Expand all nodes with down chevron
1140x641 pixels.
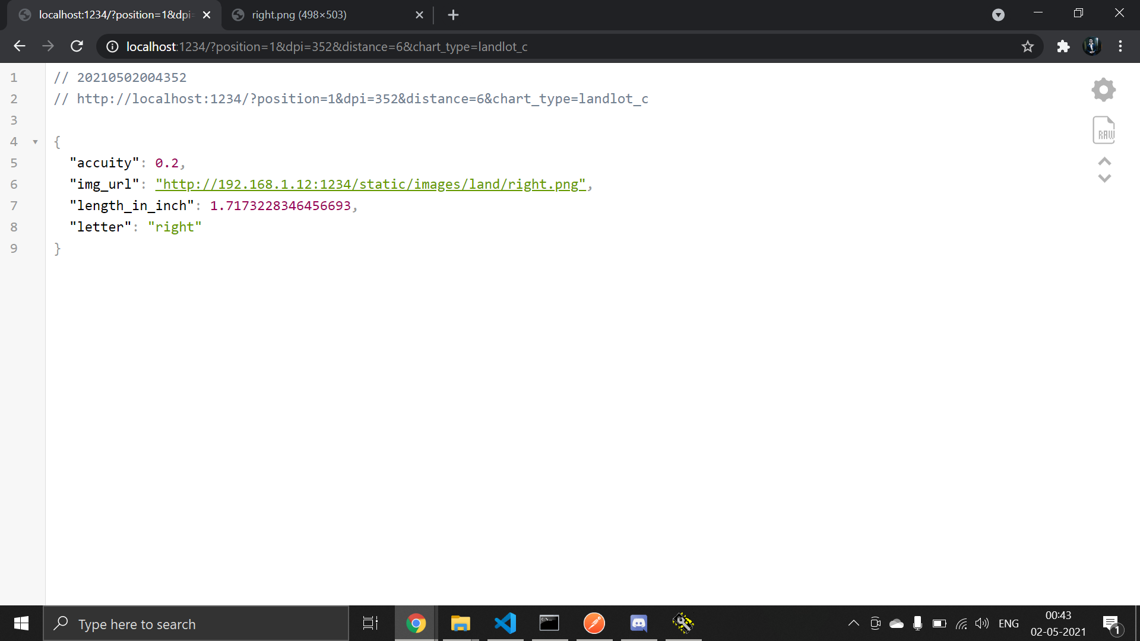pos(1104,178)
